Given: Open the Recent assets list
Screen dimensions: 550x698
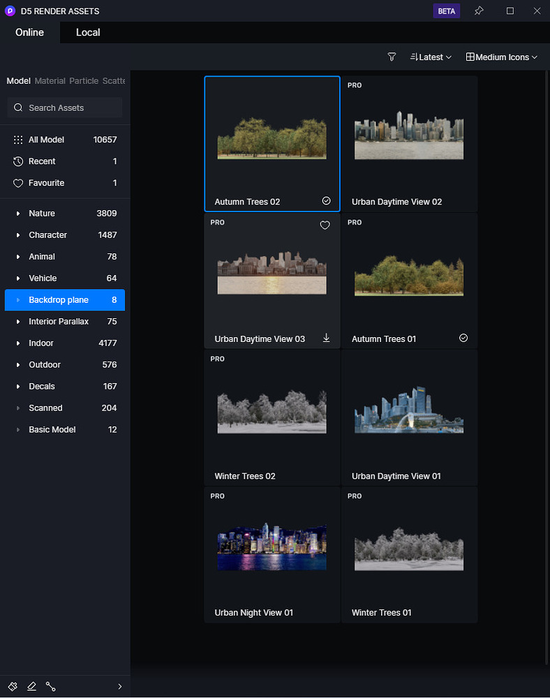Looking at the screenshot, I should pos(65,161).
